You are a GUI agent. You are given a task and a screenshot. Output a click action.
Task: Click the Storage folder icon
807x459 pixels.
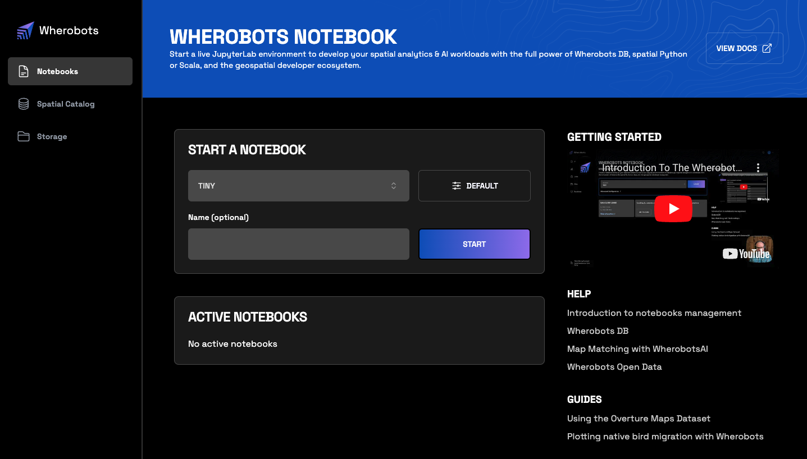[x=24, y=136]
